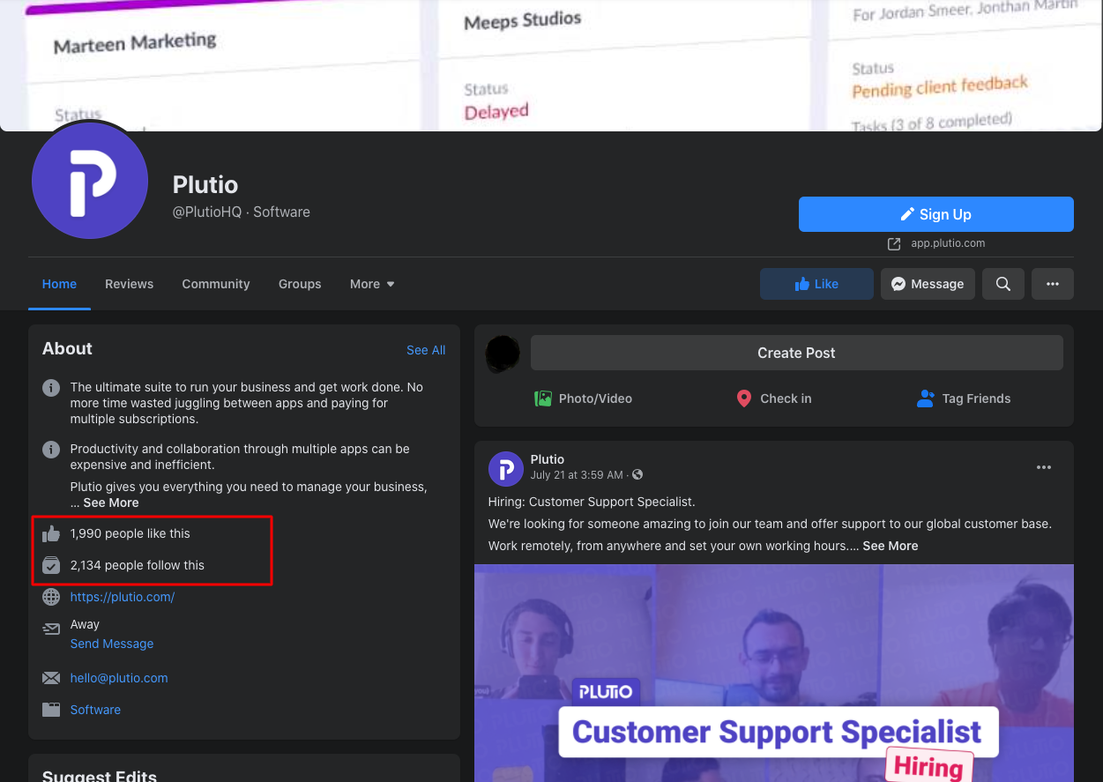The height and width of the screenshot is (782, 1103).
Task: Click the Suggest Edits heading
Action: click(x=100, y=776)
